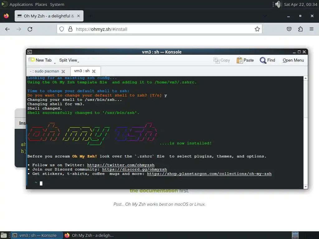Click the list all tabs chevron
The width and height of the screenshot is (319, 239).
click(x=265, y=16)
